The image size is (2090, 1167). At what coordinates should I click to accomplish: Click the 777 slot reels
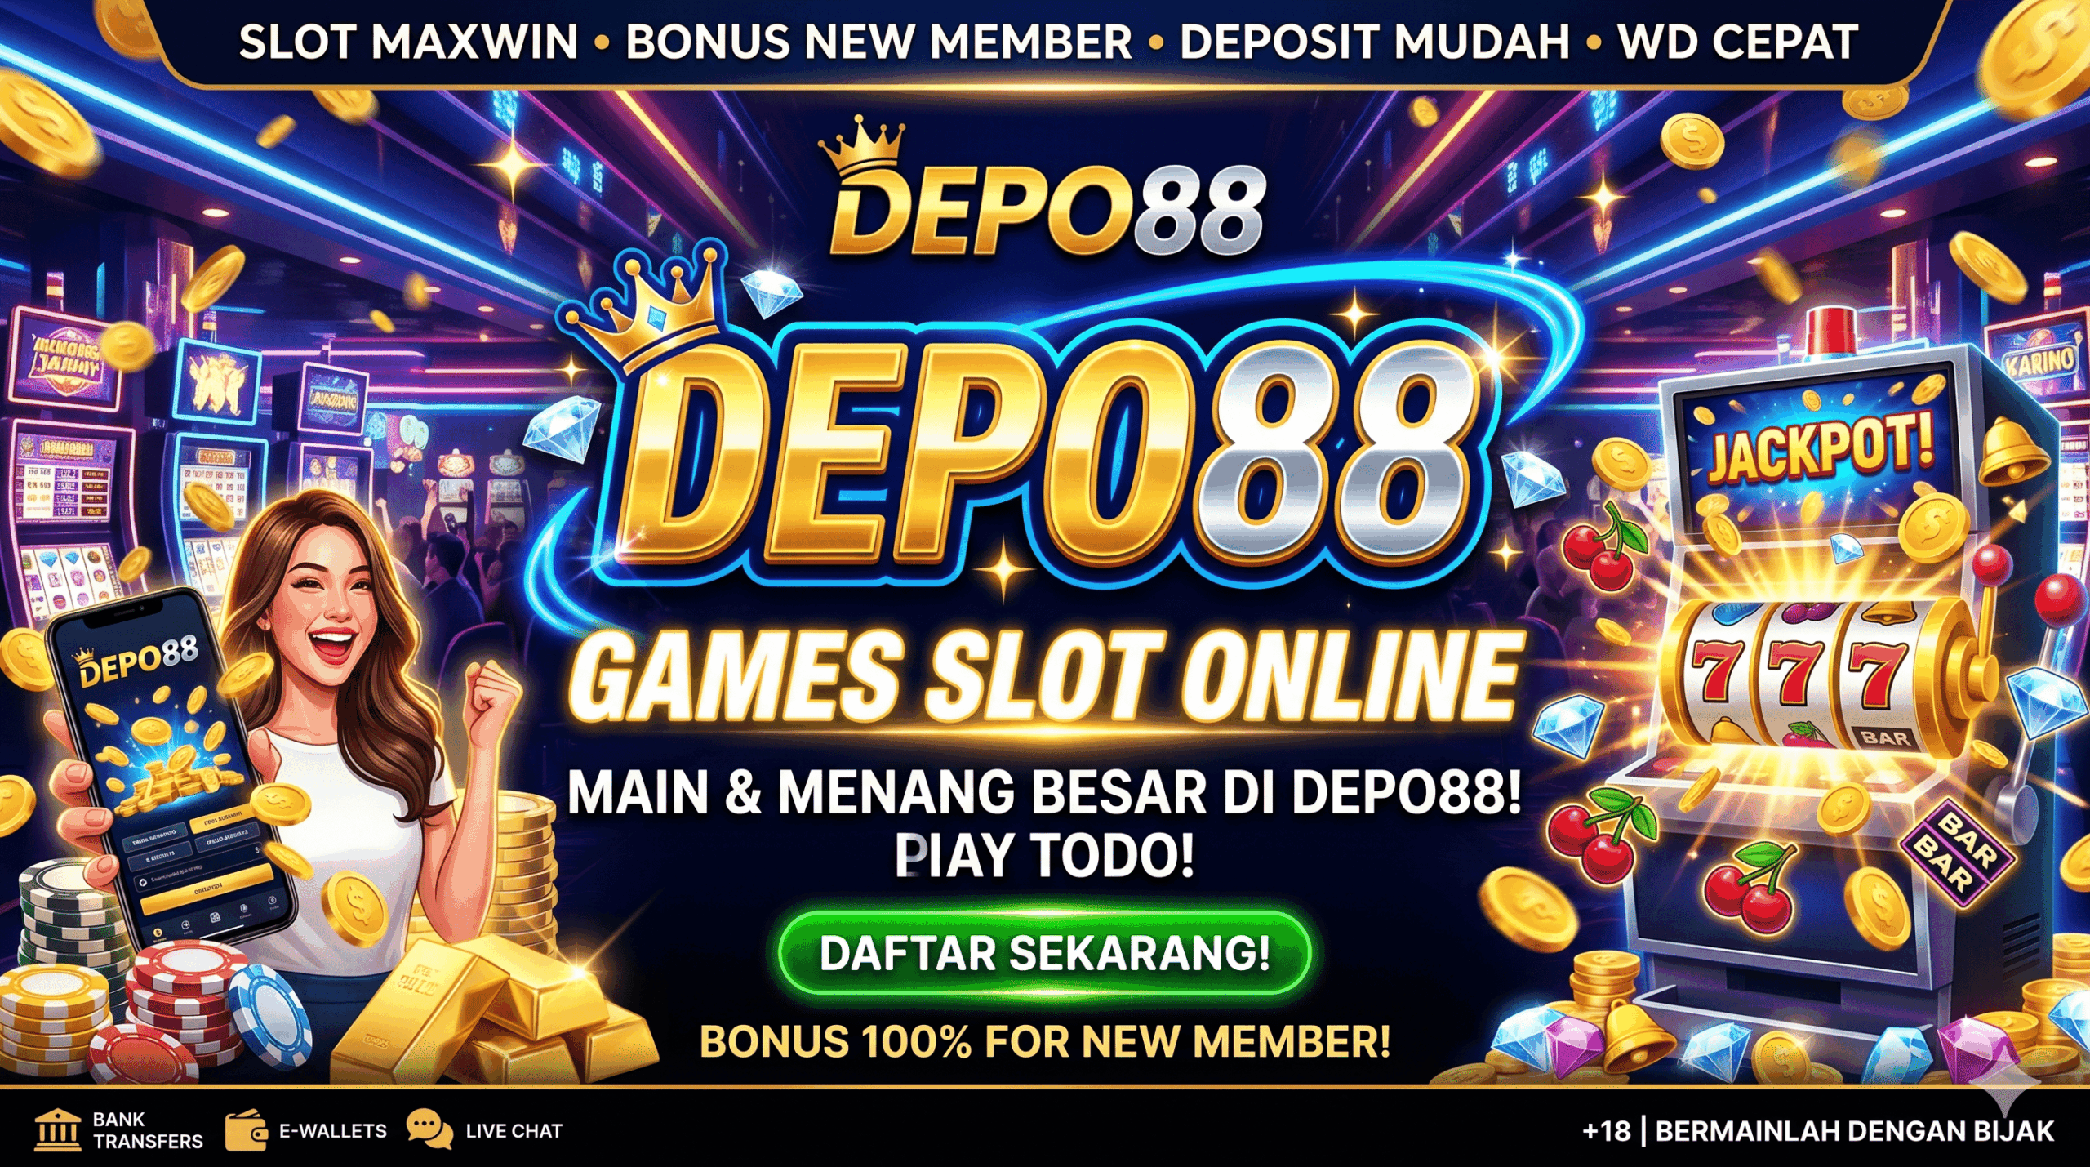[1800, 675]
